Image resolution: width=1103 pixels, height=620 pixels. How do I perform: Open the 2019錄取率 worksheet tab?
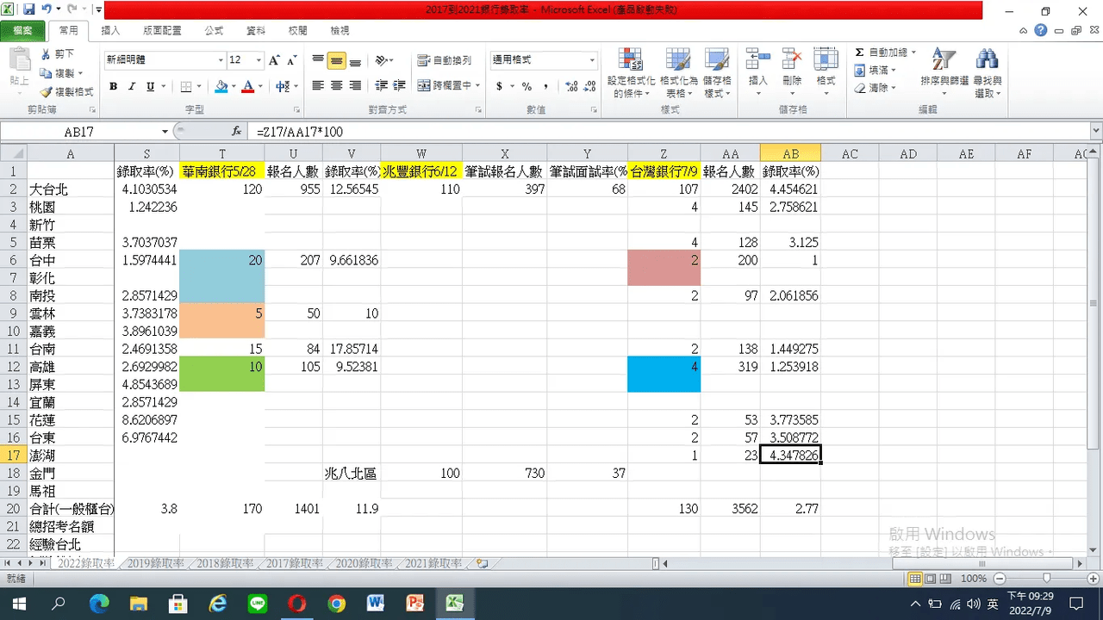pyautogui.click(x=155, y=564)
